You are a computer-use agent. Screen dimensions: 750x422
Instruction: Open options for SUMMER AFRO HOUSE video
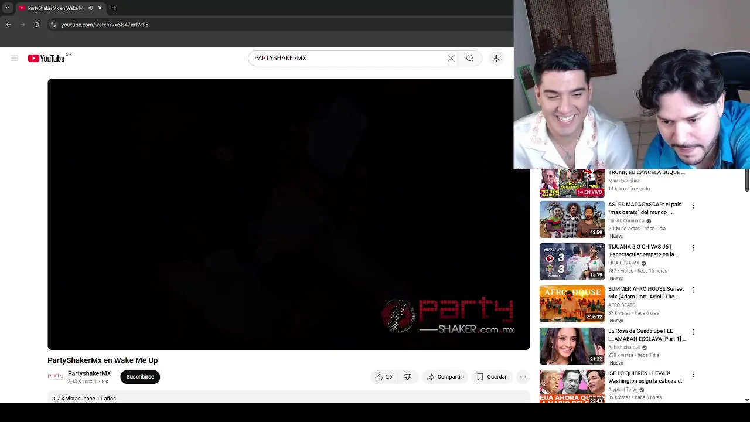coord(693,290)
